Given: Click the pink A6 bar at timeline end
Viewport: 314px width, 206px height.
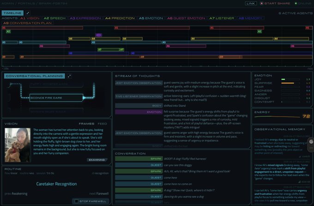Looking at the screenshot, I should point(302,46).
